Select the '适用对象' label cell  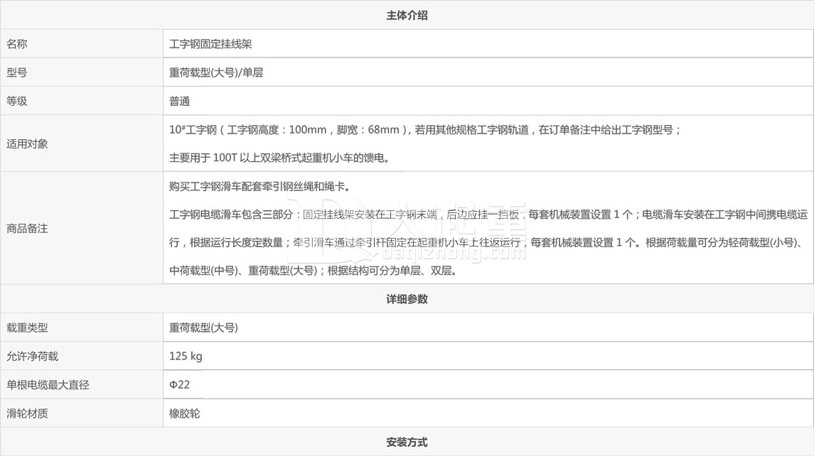82,143
